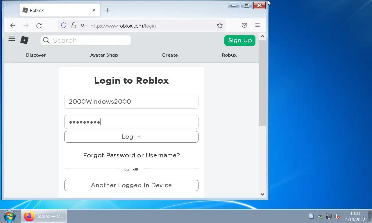Click the magnifier search icon
372x223 pixels.
pos(46,40)
